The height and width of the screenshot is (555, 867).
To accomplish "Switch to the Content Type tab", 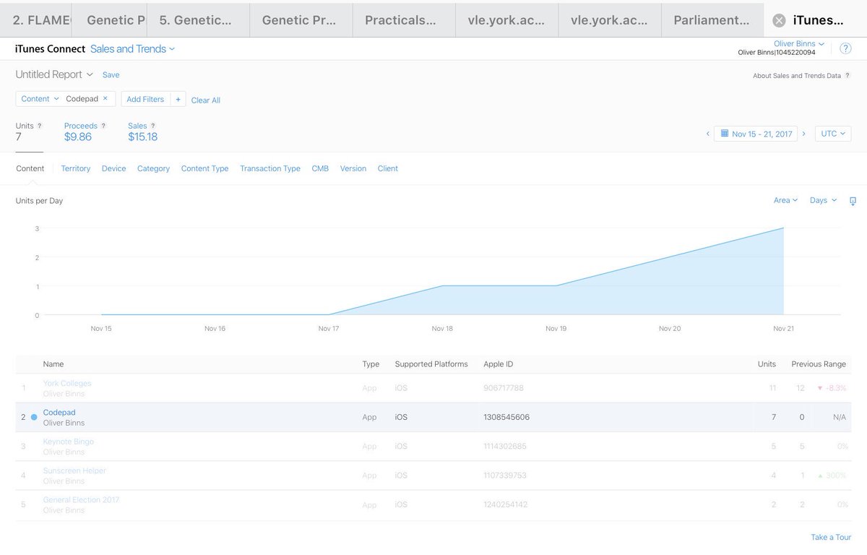I will [204, 168].
